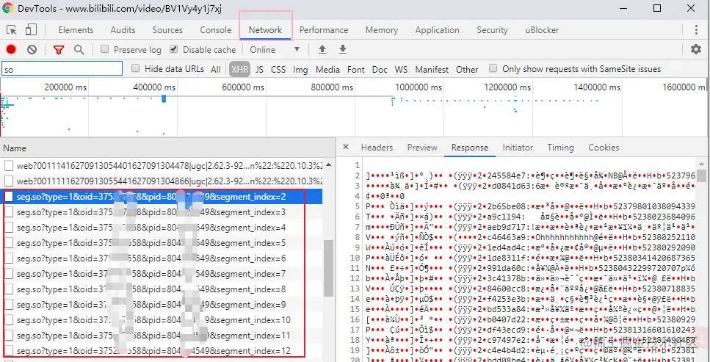Image resolution: width=710 pixels, height=362 pixels.
Task: Open the uBlocker panel
Action: click(542, 30)
